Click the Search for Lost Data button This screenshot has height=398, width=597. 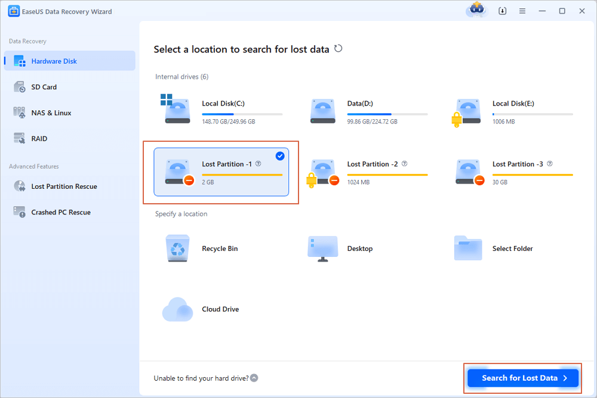coord(522,378)
